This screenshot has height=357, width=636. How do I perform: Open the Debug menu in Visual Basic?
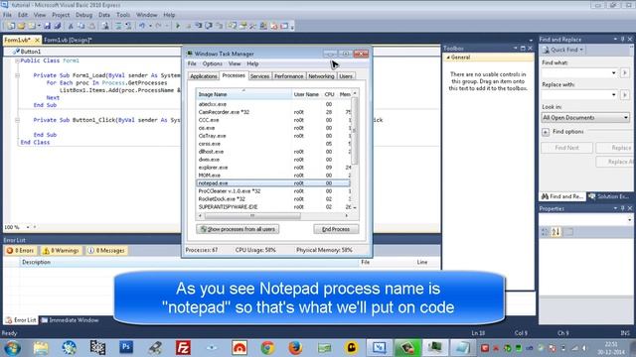[83, 15]
